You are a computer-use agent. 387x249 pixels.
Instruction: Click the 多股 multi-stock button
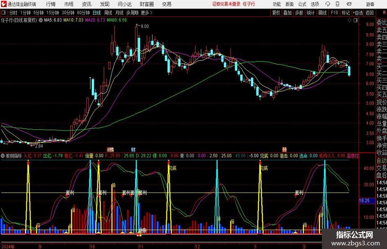[x=299, y=13]
